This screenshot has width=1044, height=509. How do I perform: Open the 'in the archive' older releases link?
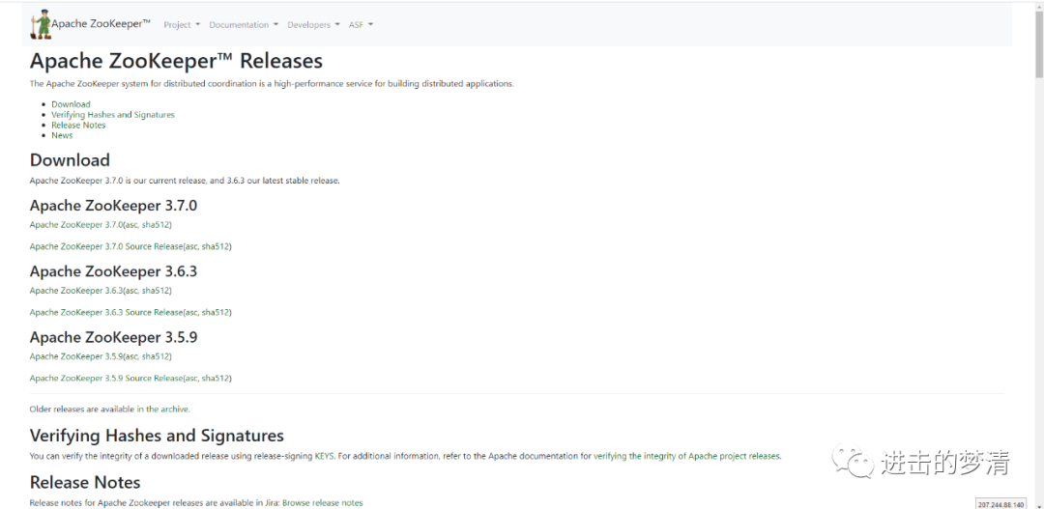(x=162, y=410)
